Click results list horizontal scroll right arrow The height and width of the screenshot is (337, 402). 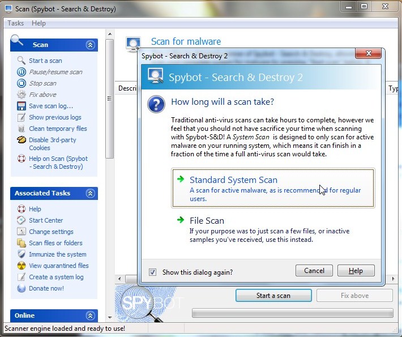[x=394, y=279]
